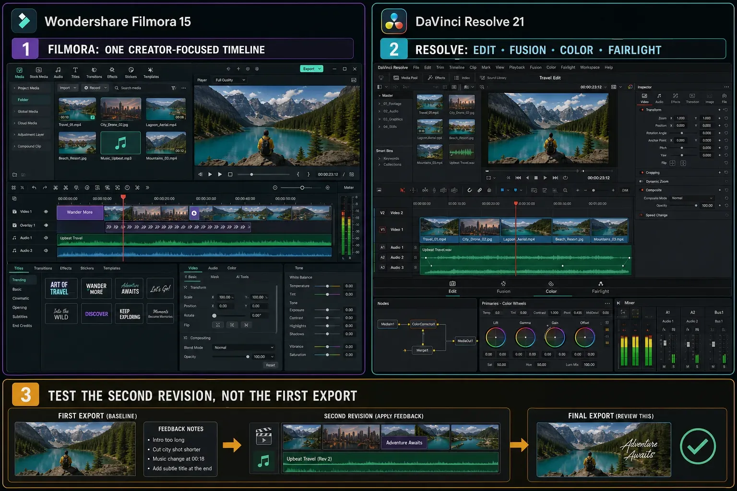
Task: Open the Blend Mode dropdown in Filmora
Action: 244,348
